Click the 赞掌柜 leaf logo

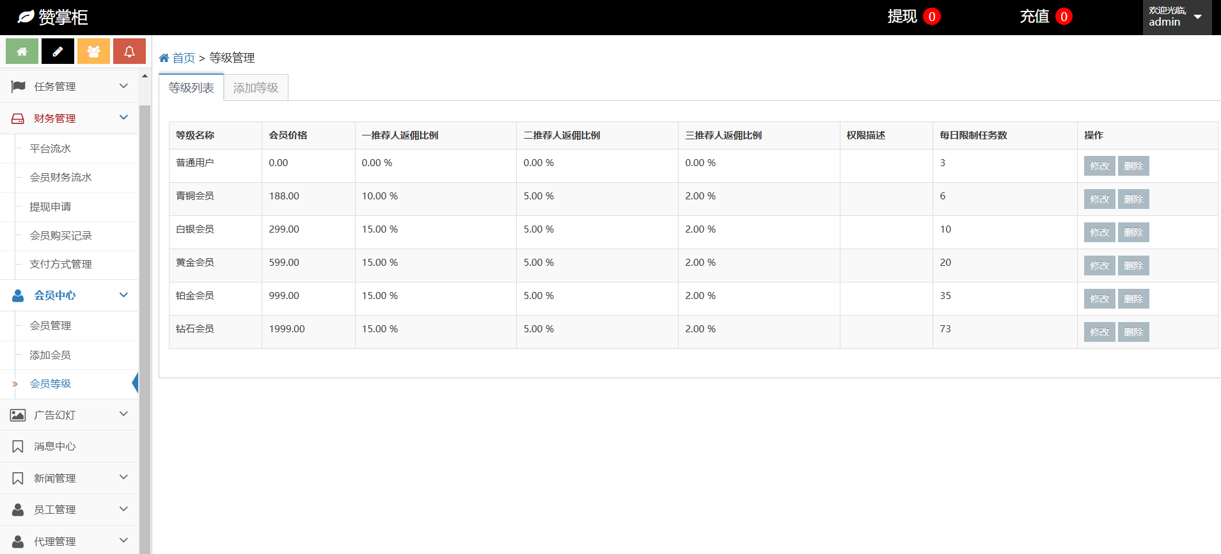[x=26, y=17]
